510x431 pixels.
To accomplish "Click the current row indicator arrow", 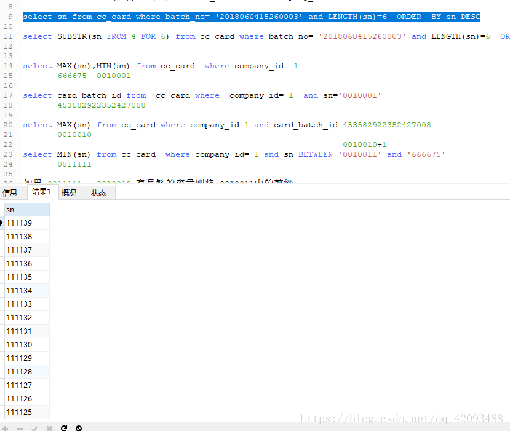I will pos(2,223).
